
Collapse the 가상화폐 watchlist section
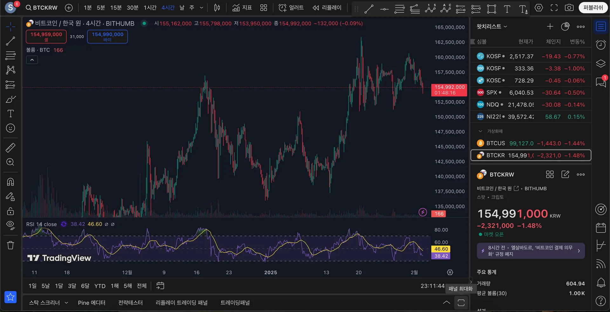[x=480, y=131]
